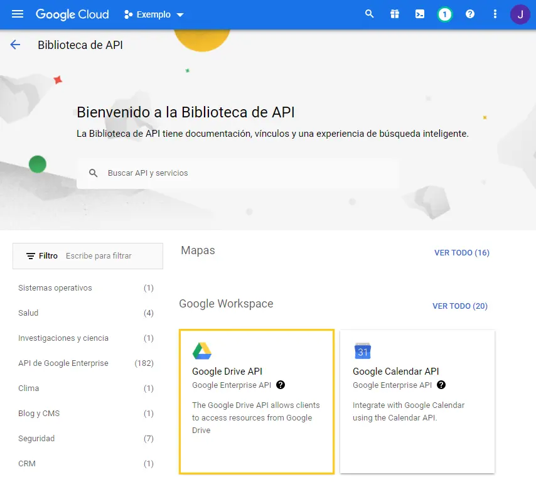Select the Salud category filter
The height and width of the screenshot is (482, 536).
point(86,313)
